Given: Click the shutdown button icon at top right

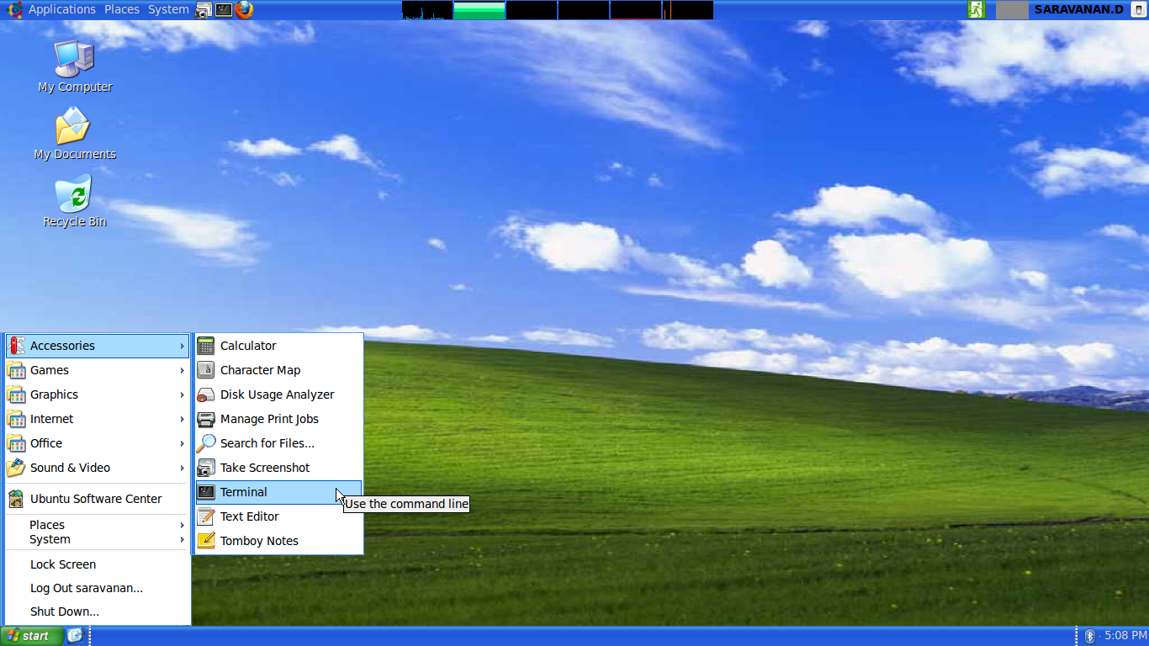Looking at the screenshot, I should tap(1138, 10).
